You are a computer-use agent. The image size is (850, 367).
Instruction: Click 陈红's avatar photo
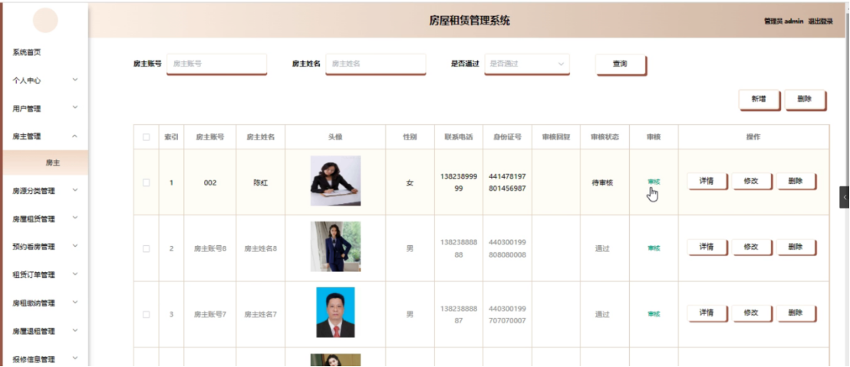[x=335, y=181]
